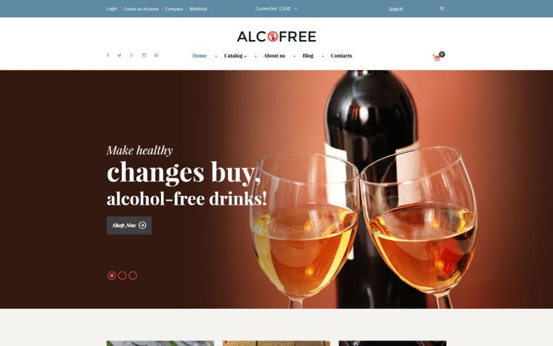553x346 pixels.
Task: Focus the Search input field
Action: point(412,9)
